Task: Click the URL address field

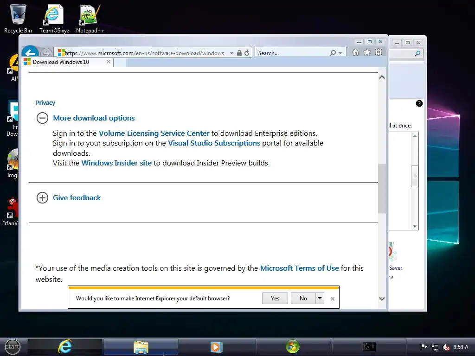Action: pyautogui.click(x=144, y=53)
